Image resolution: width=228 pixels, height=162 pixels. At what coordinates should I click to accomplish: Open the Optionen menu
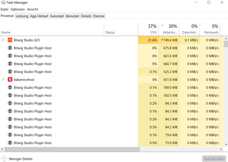pyautogui.click(x=17, y=9)
